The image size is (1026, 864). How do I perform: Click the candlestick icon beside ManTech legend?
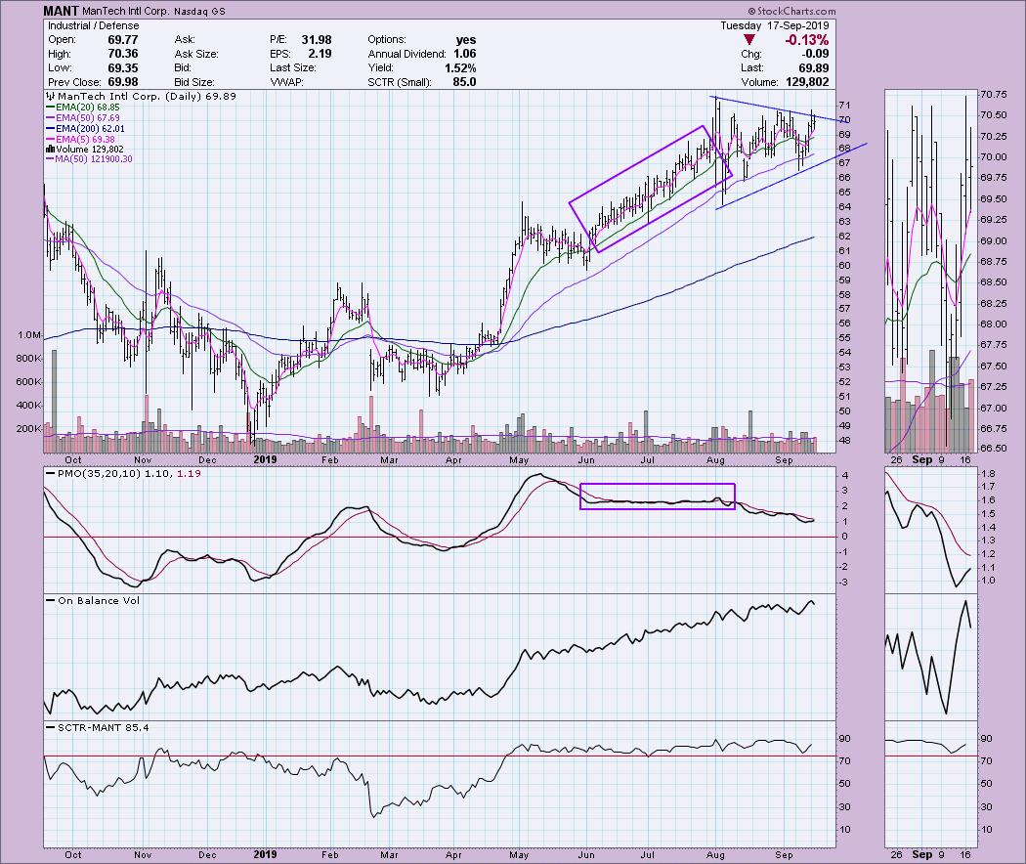(x=48, y=99)
